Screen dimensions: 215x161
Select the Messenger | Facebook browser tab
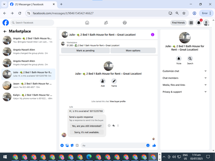[32, 4]
